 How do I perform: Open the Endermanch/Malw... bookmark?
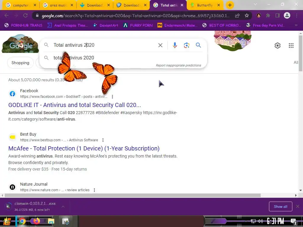[x=178, y=25]
